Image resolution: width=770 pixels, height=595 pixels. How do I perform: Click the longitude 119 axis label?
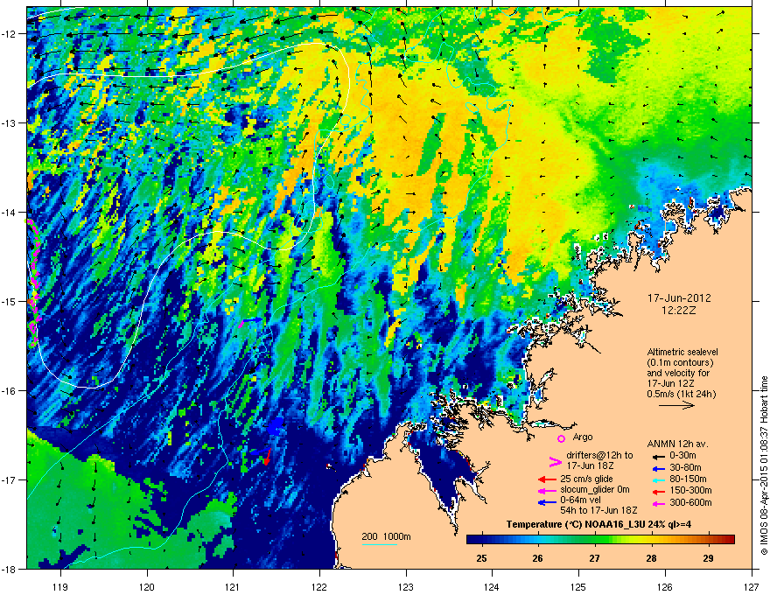pos(60,586)
